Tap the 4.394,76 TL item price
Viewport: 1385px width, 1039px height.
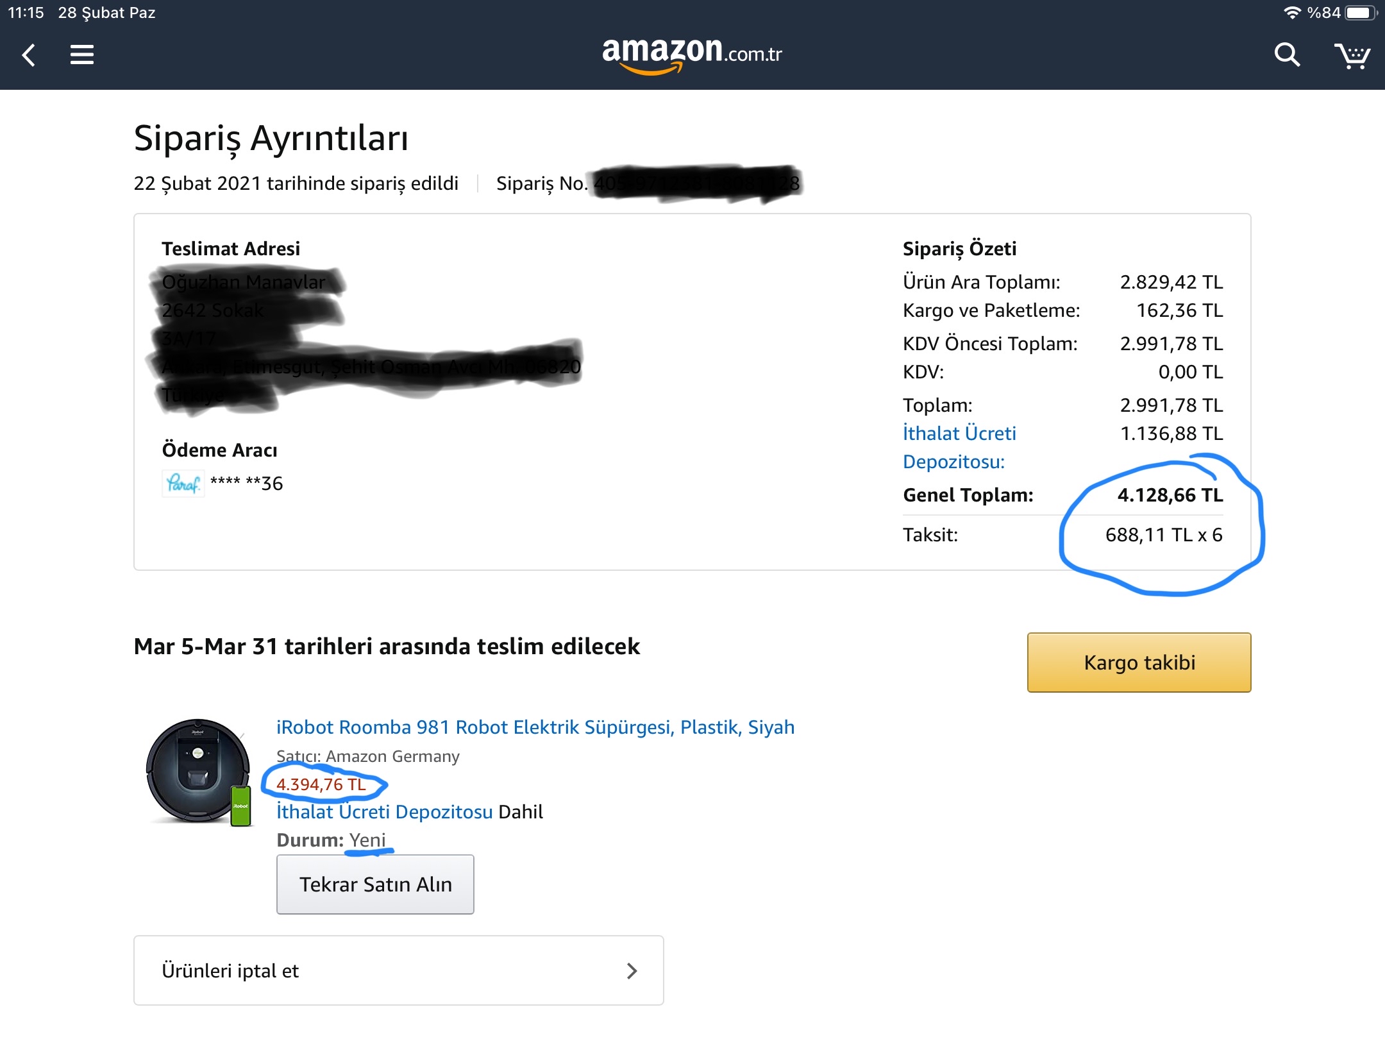point(321,784)
